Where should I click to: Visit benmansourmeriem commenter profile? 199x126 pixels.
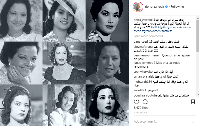click(x=147, y=55)
